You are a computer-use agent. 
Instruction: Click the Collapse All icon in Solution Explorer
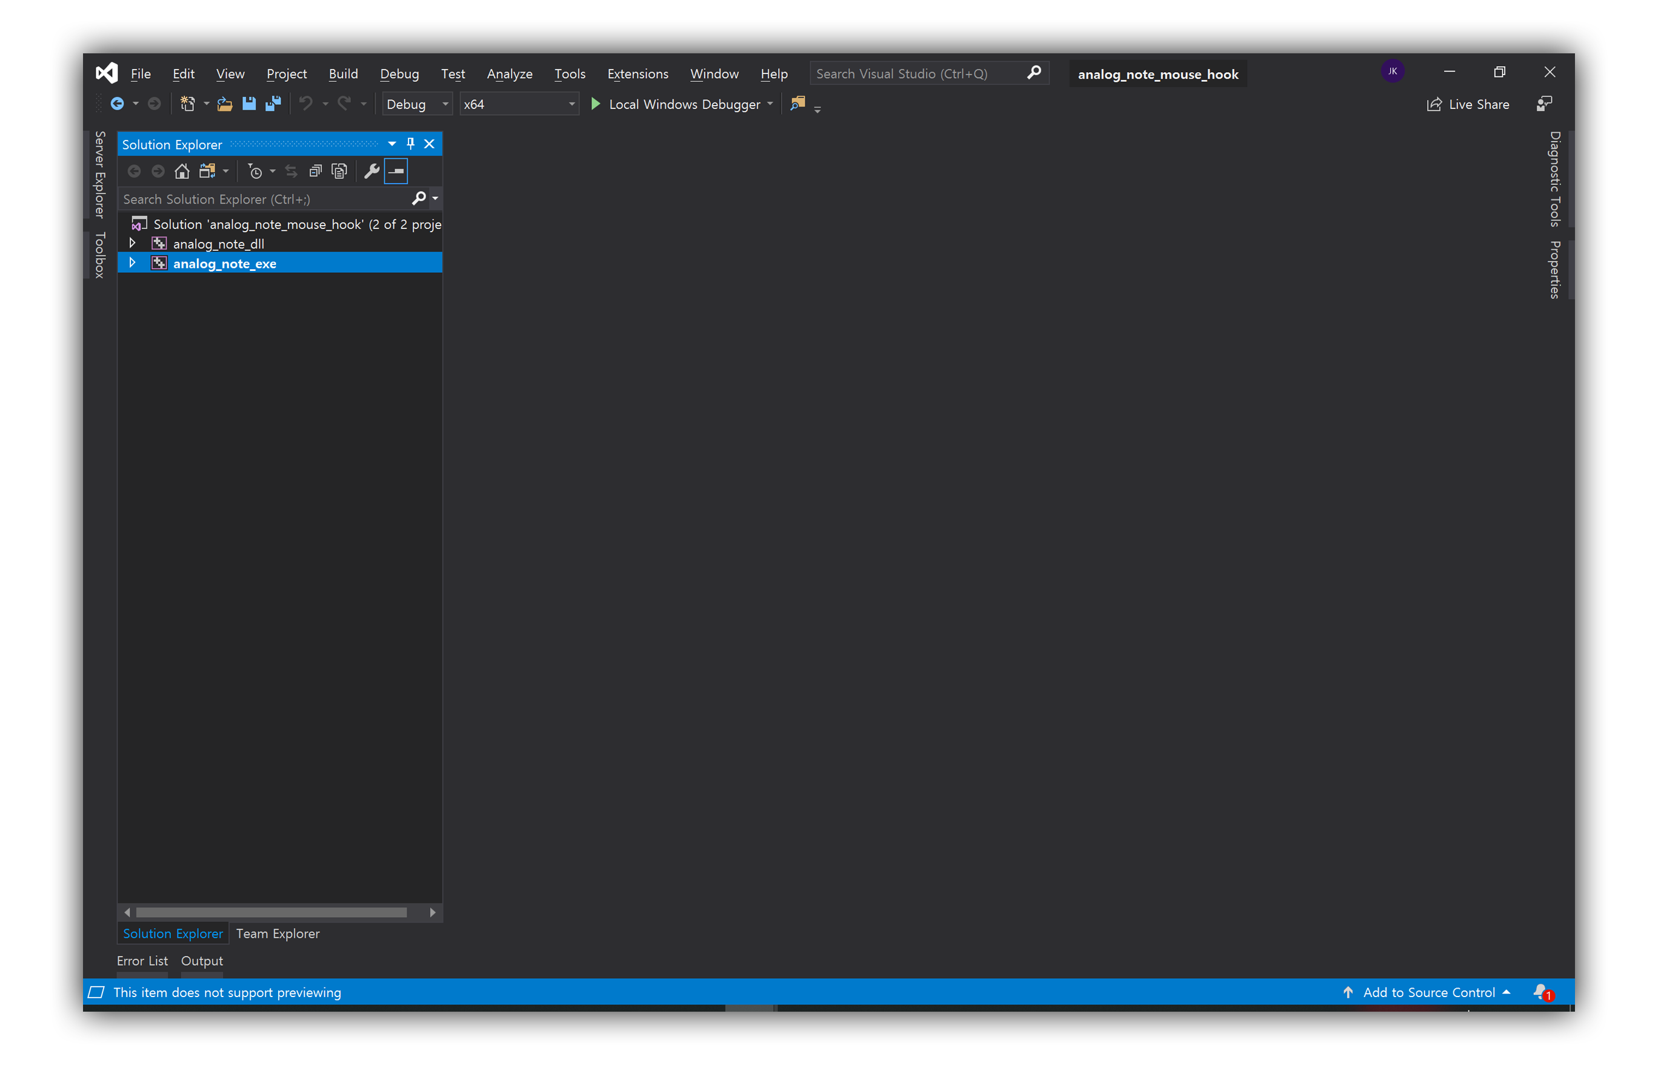[315, 172]
